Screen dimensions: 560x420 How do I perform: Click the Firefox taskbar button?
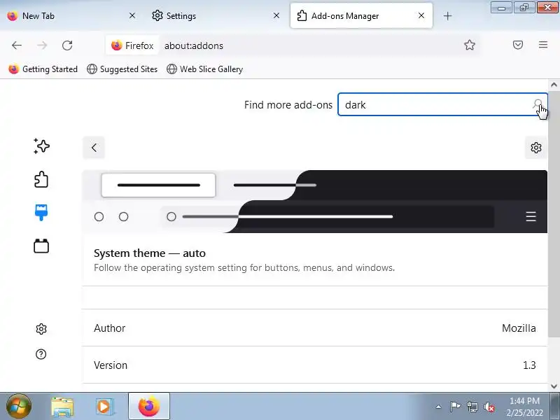point(149,407)
